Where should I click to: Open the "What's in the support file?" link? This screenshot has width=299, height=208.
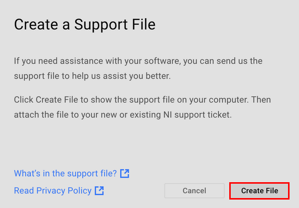click(x=65, y=173)
